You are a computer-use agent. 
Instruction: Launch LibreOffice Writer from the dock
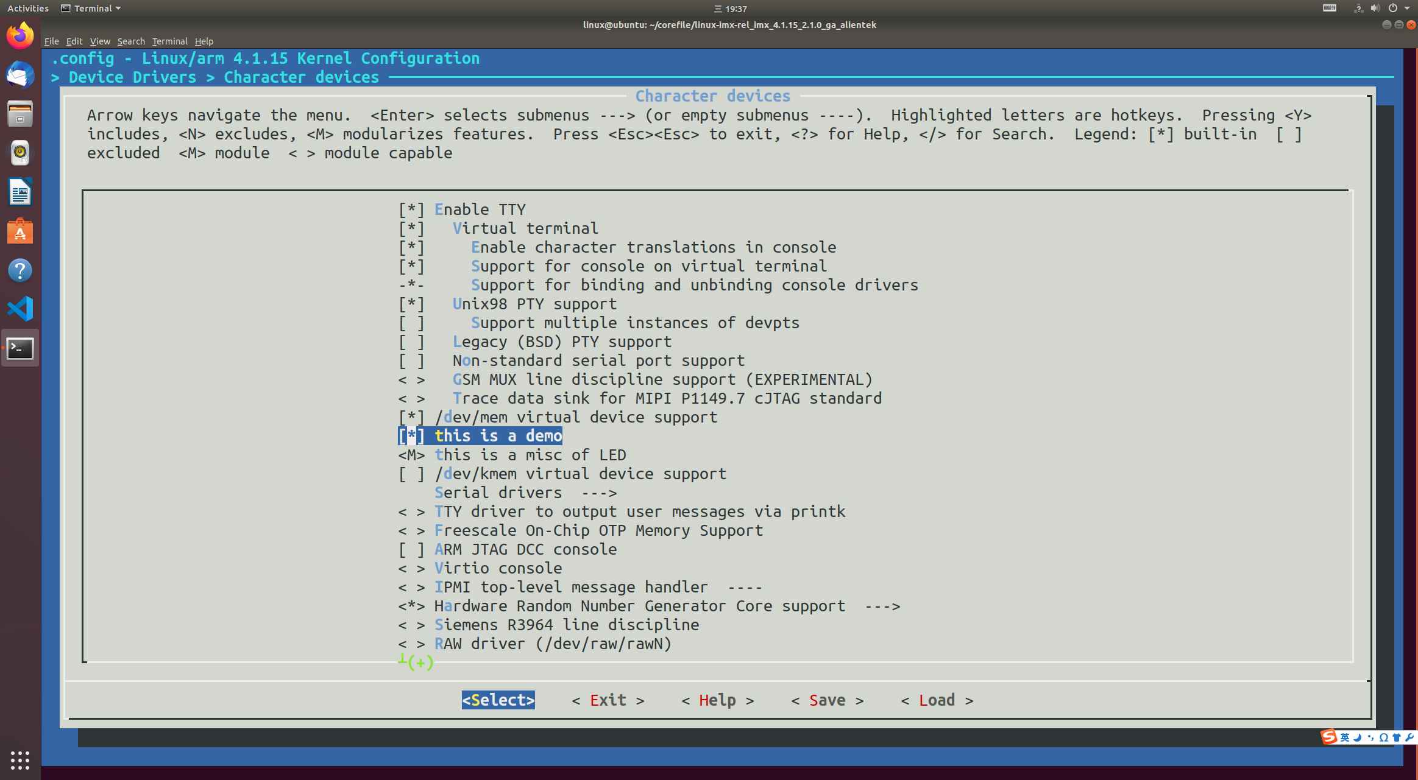(20, 192)
